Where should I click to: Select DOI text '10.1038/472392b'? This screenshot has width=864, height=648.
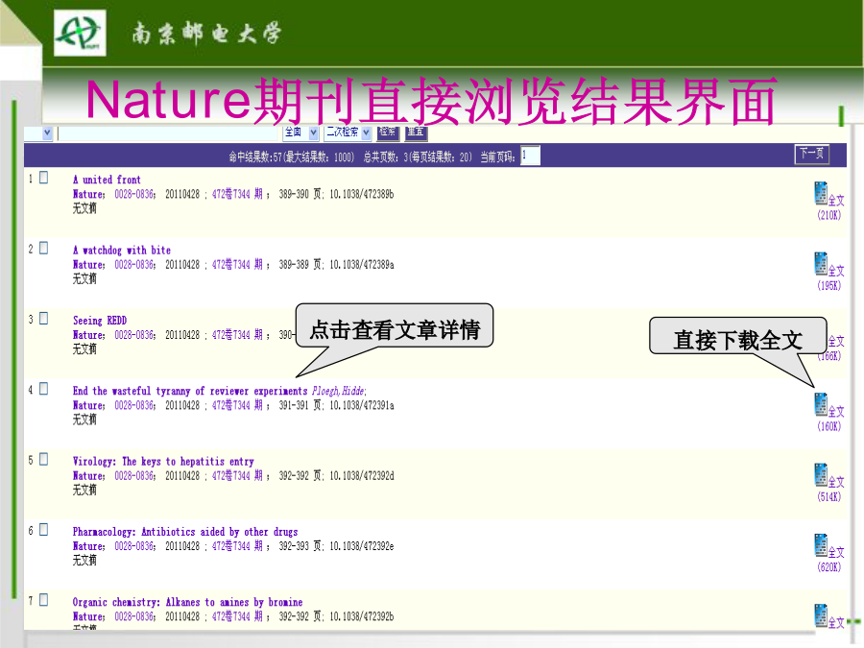pyautogui.click(x=362, y=616)
